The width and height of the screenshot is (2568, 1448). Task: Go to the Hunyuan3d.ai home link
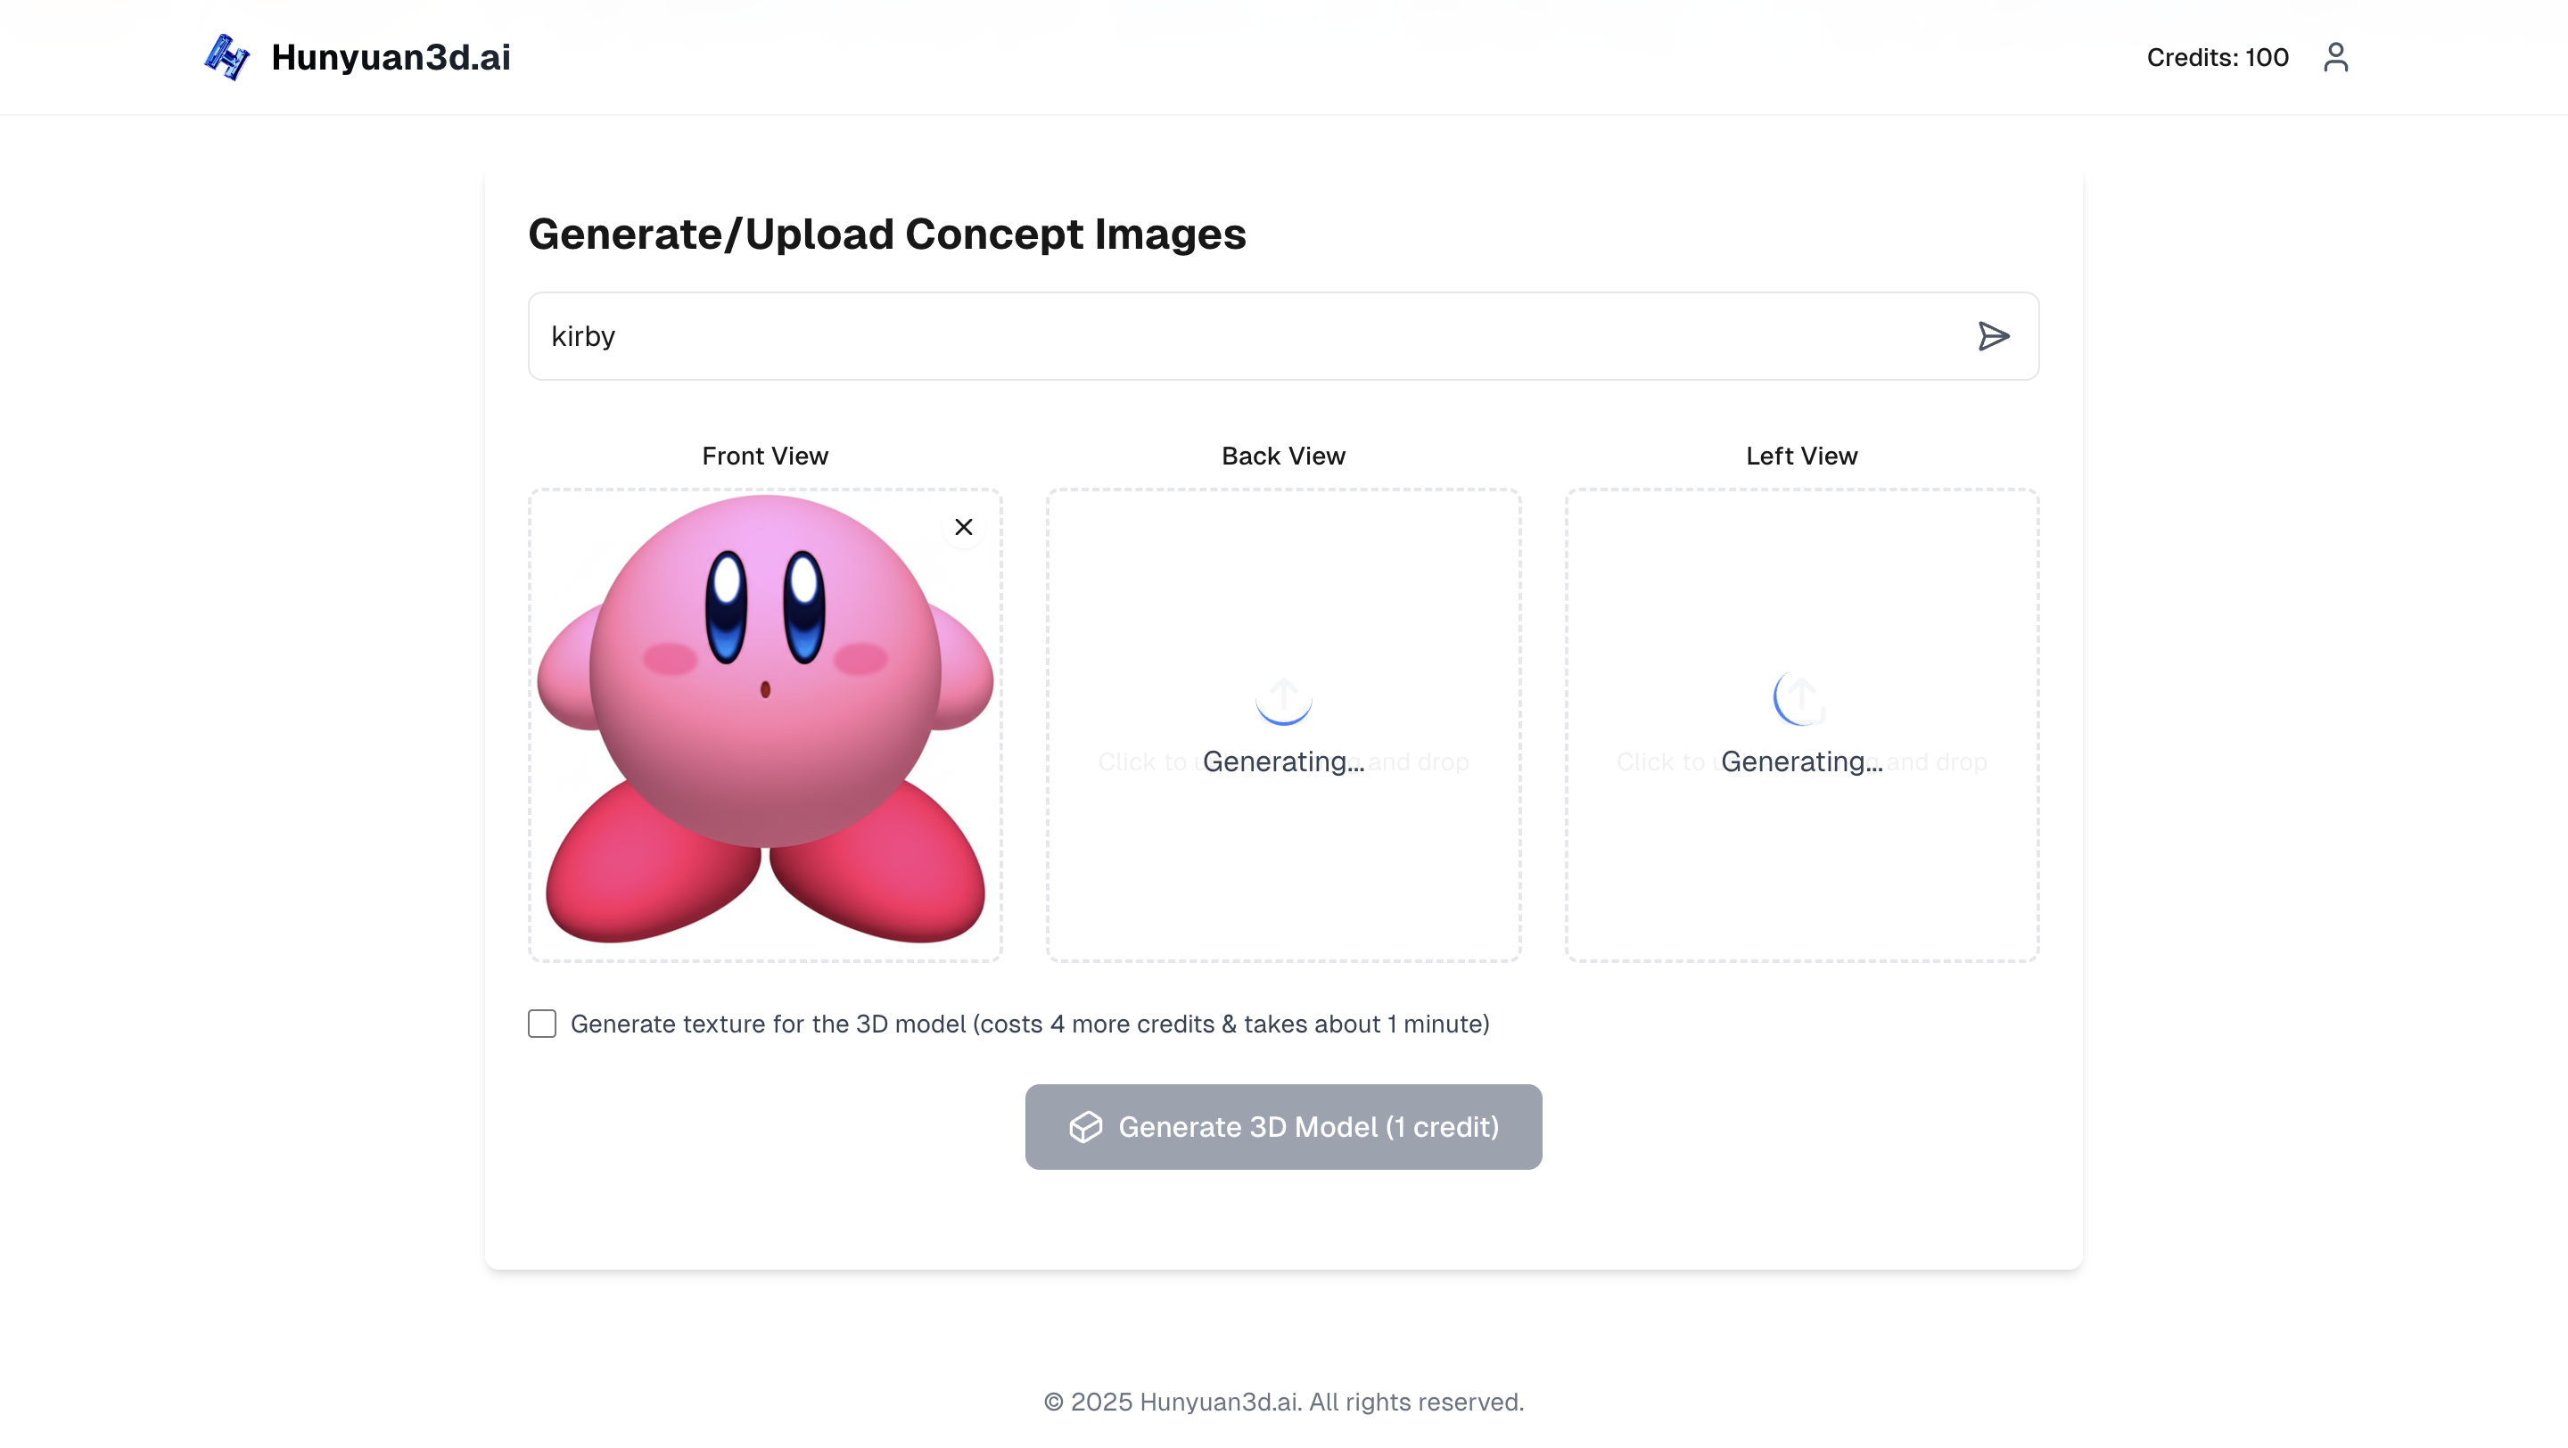[390, 57]
